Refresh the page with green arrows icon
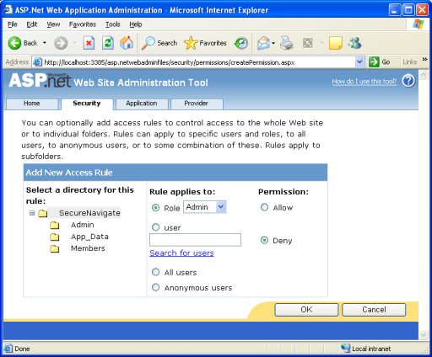 (108, 43)
